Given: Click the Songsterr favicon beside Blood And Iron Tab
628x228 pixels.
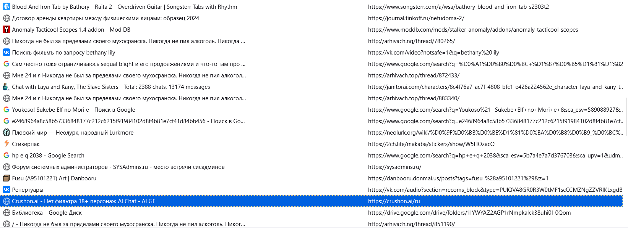Looking at the screenshot, I should click(x=6, y=7).
